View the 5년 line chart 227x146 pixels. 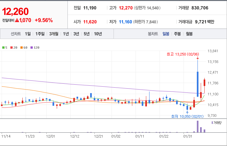87,34
